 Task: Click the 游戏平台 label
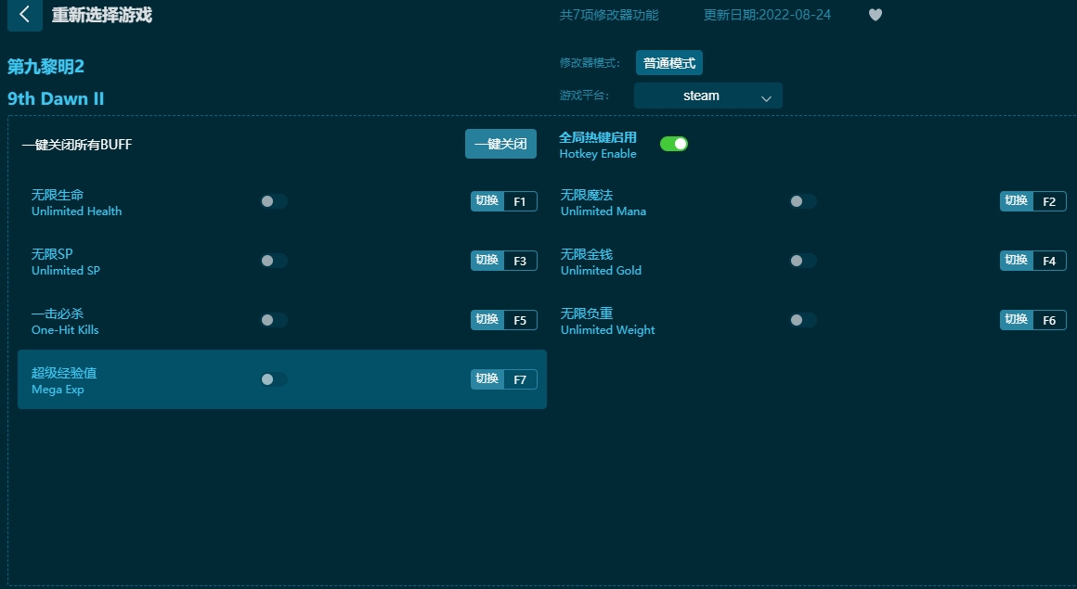tap(585, 96)
